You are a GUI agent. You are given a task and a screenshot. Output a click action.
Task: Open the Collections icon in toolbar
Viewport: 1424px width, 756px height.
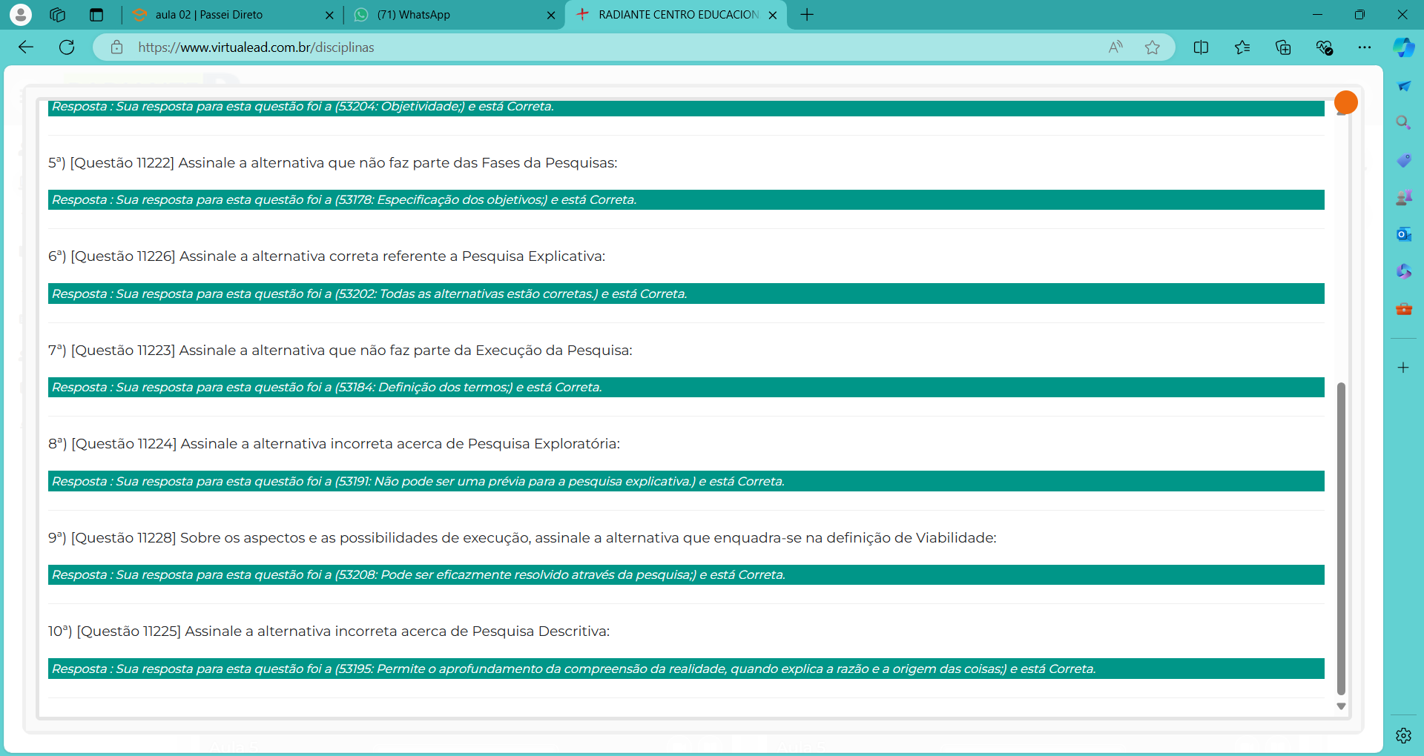click(1283, 47)
